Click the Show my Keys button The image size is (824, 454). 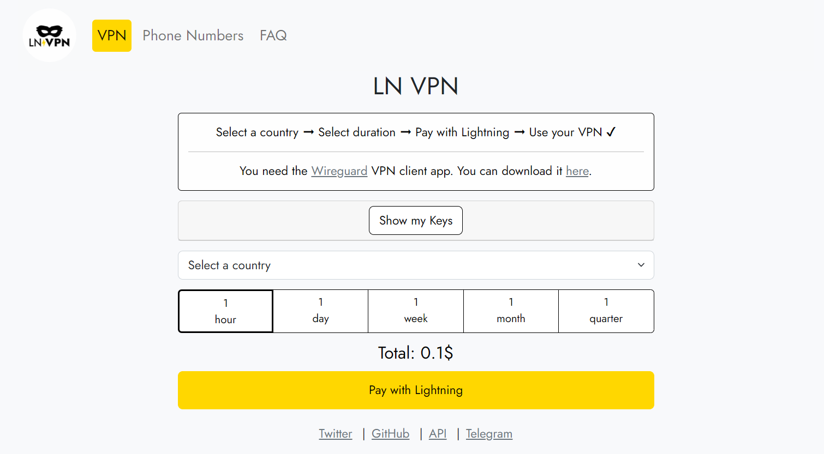tap(416, 221)
